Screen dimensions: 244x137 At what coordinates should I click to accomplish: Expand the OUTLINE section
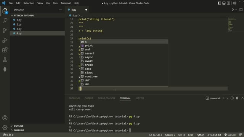[x=37, y=126]
